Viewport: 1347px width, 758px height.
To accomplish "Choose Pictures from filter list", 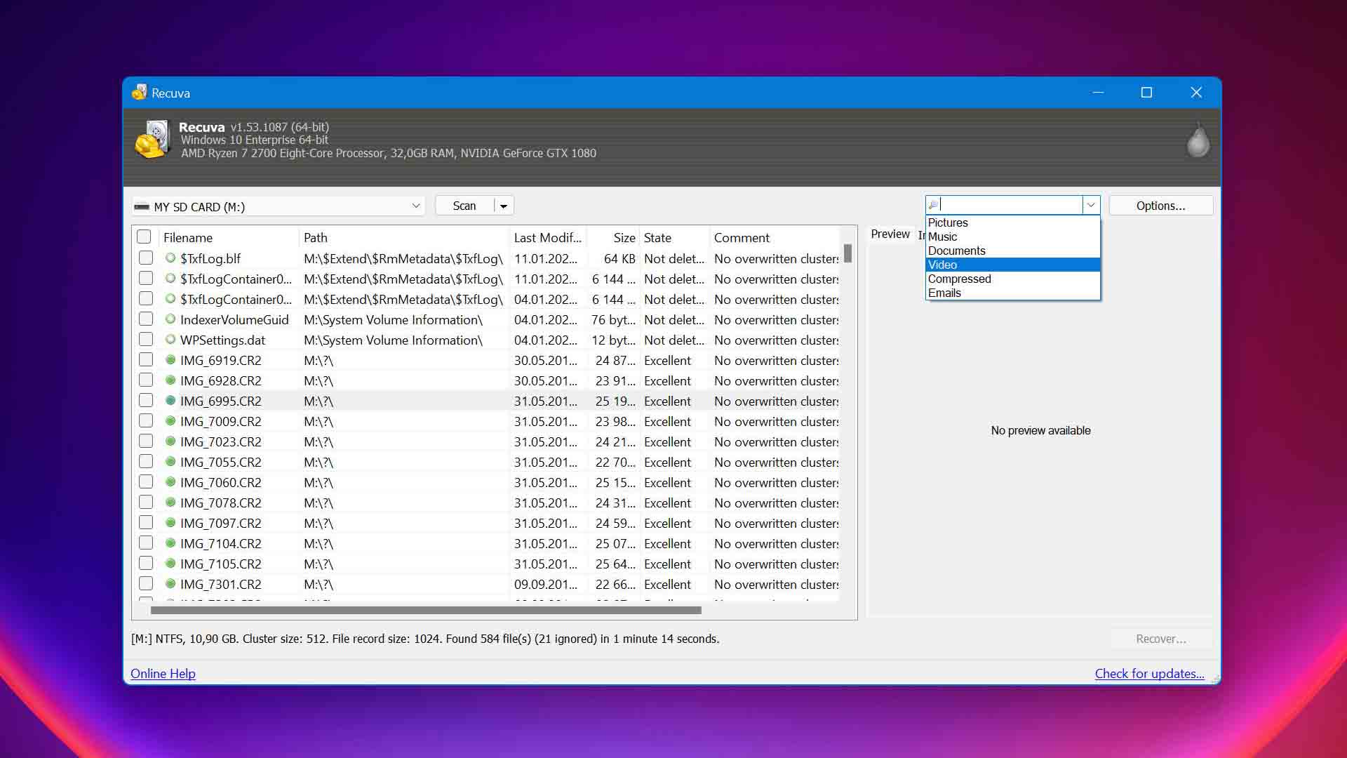I will pyautogui.click(x=1012, y=222).
